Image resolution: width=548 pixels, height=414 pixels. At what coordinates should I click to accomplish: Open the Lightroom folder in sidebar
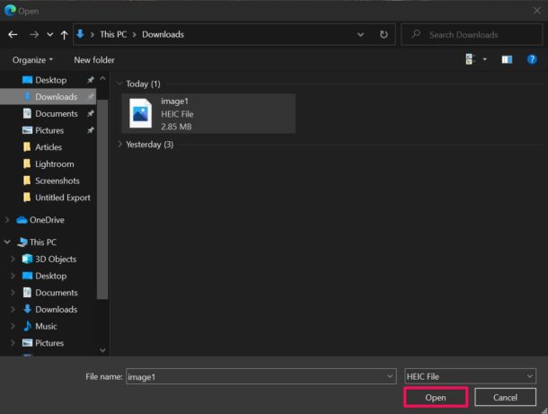pyautogui.click(x=54, y=164)
